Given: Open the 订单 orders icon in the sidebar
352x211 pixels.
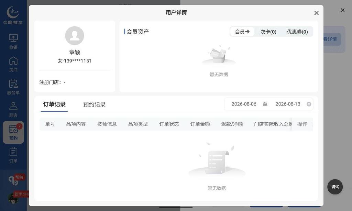Looking at the screenshot, I should [x=13, y=155].
